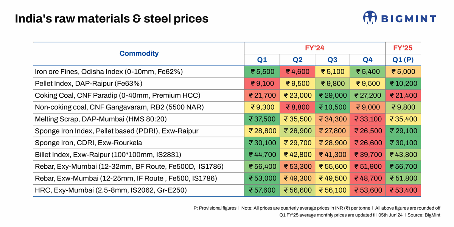The height and width of the screenshot is (227, 454).
Task: Click the green ₹ 10,200 pellet index cell
Action: tap(403, 84)
